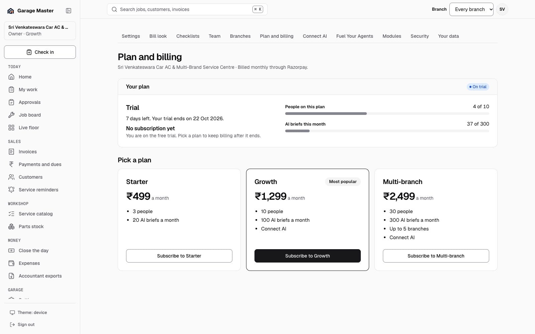Click Subscribe to Multi-branch button
The height and width of the screenshot is (334, 535).
(436, 256)
